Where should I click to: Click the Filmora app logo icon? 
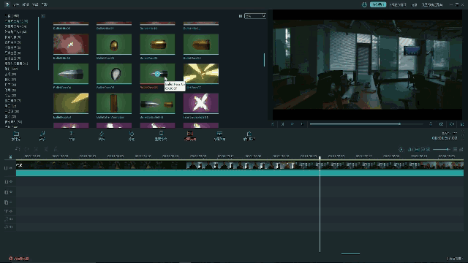(7, 4)
